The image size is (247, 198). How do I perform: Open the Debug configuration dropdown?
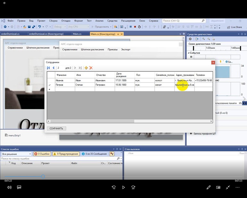coord(60,27)
